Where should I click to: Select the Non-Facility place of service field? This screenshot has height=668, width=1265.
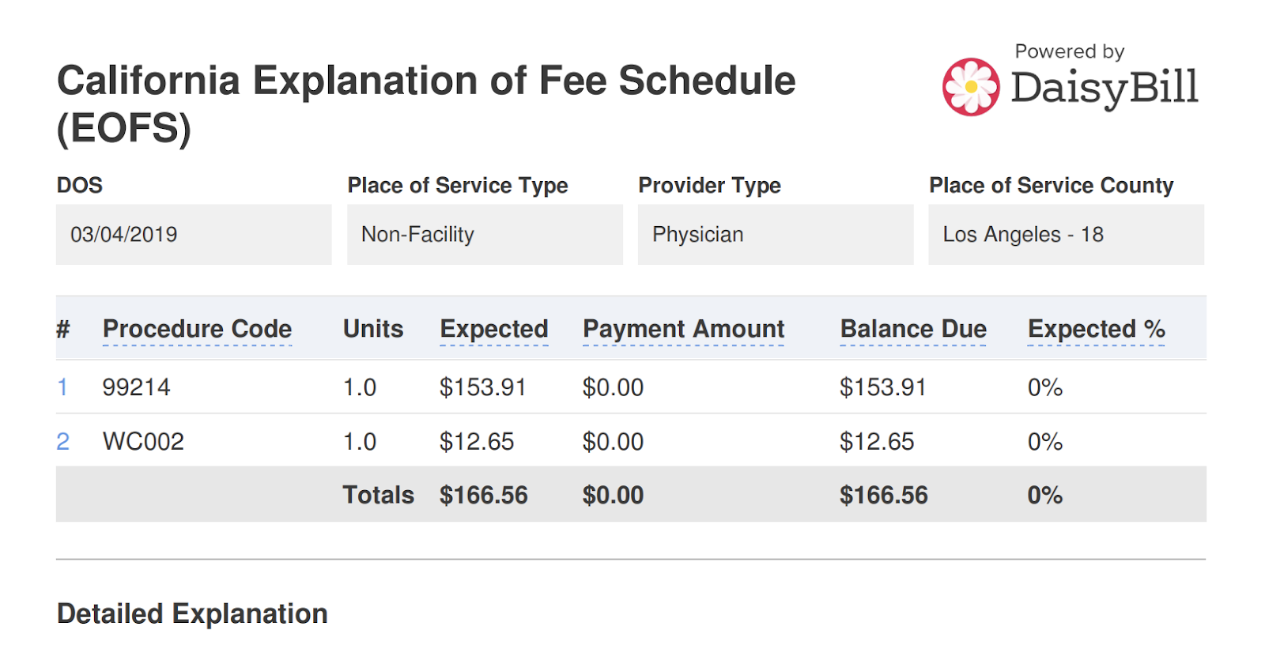(485, 235)
